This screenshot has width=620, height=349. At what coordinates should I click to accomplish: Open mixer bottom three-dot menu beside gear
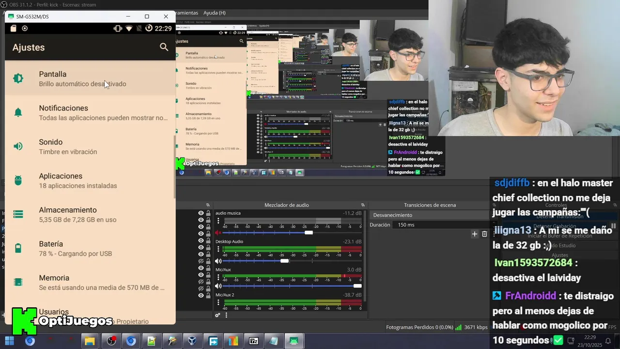tap(226, 315)
